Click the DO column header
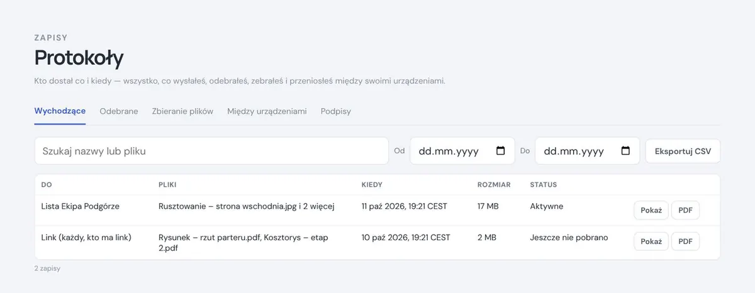The width and height of the screenshot is (755, 293). 47,185
